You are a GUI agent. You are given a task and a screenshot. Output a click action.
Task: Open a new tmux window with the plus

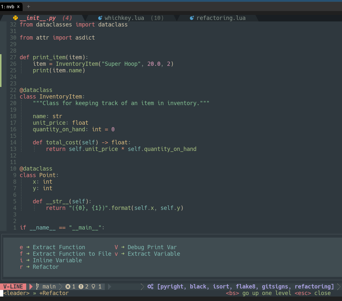[28, 6]
